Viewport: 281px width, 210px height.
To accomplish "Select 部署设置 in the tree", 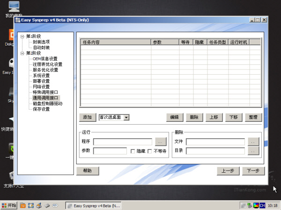I will 41,81.
